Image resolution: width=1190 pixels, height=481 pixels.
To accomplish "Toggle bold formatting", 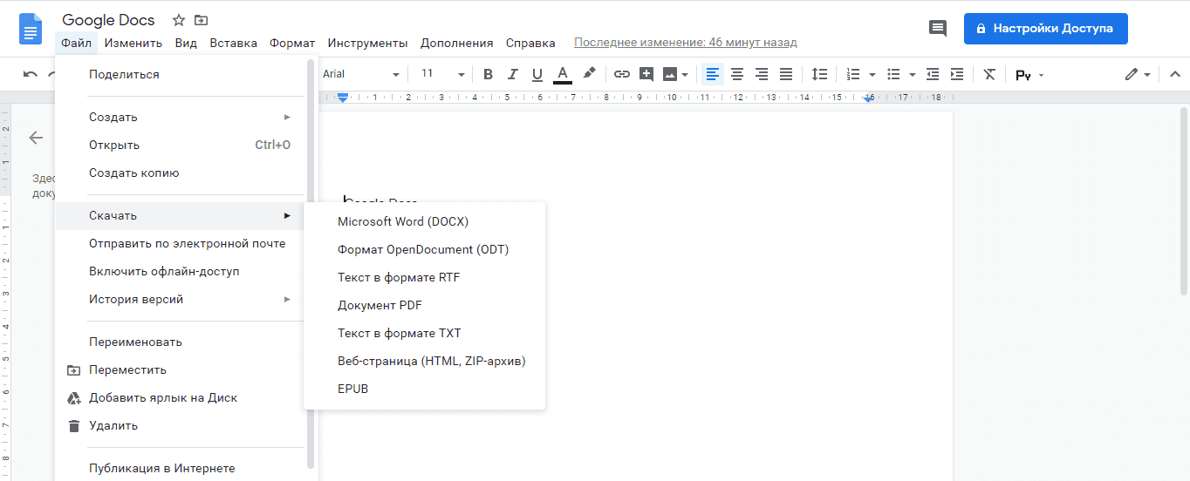I will 488,74.
